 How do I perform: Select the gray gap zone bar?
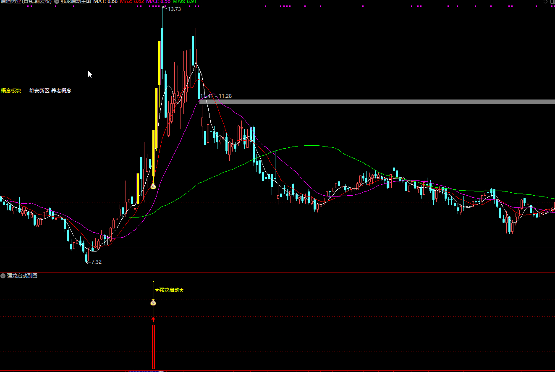(377, 102)
